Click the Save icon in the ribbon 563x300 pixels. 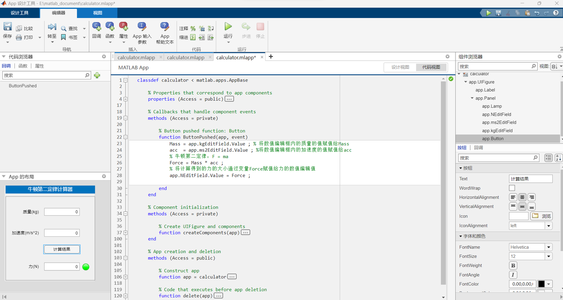tap(7, 27)
